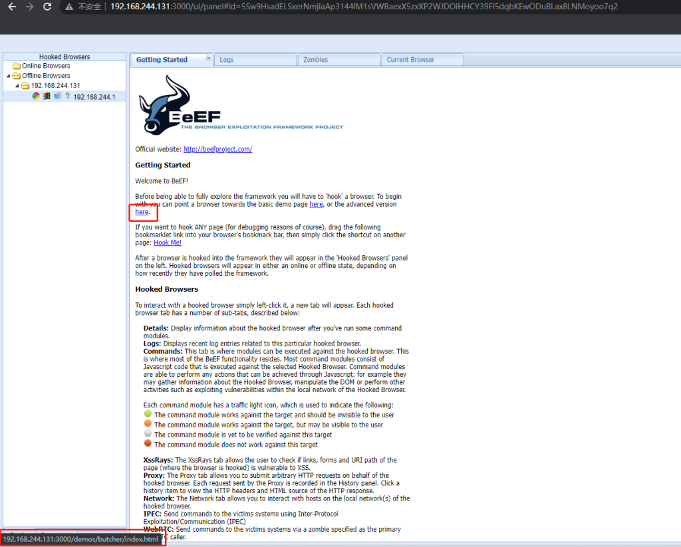
Task: Select the Offline Browsers folder
Action: [46, 76]
